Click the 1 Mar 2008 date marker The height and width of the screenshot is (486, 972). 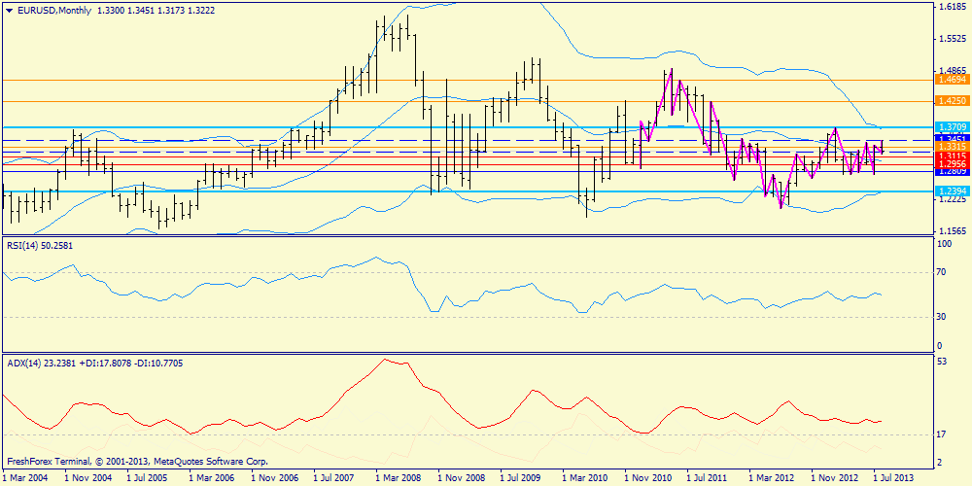point(401,478)
